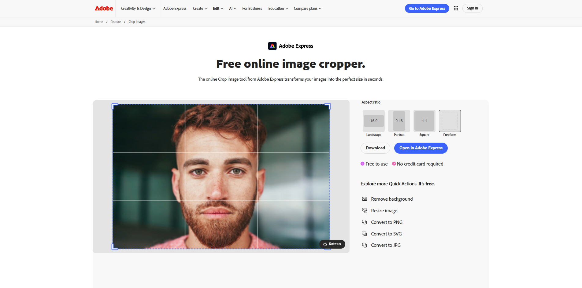Click the top-left crop corner handle
The image size is (582, 288).
pyautogui.click(x=114, y=106)
